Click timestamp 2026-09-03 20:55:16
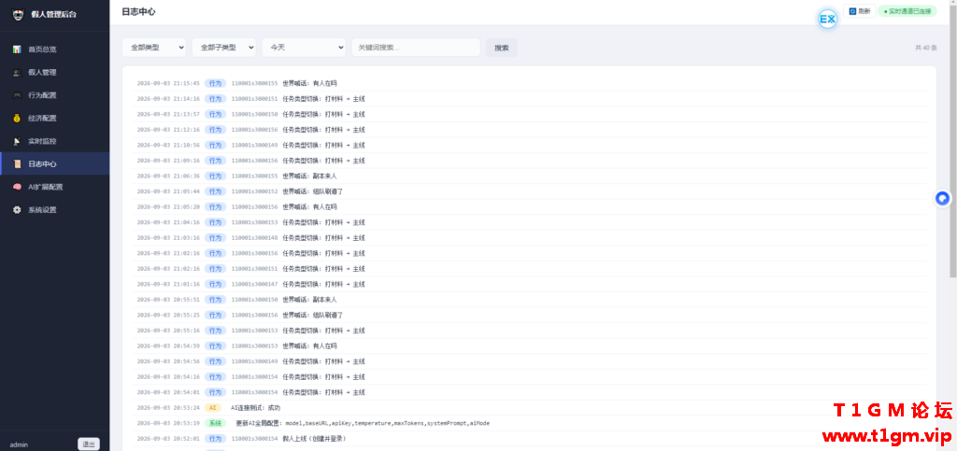The height and width of the screenshot is (451, 957). [168, 331]
